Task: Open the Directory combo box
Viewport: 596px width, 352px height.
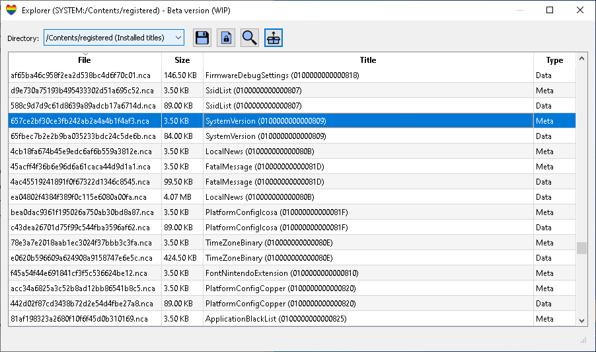Action: [x=114, y=37]
